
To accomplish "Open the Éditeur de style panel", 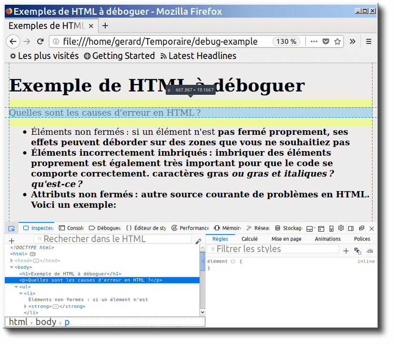I will [x=146, y=228].
